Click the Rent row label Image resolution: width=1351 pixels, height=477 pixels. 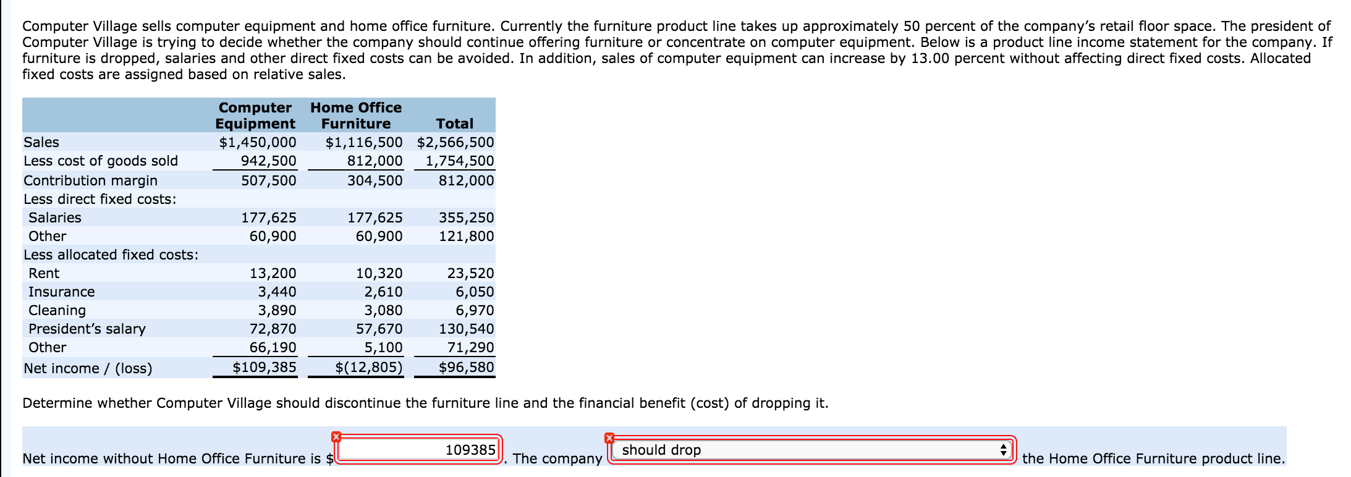44,273
